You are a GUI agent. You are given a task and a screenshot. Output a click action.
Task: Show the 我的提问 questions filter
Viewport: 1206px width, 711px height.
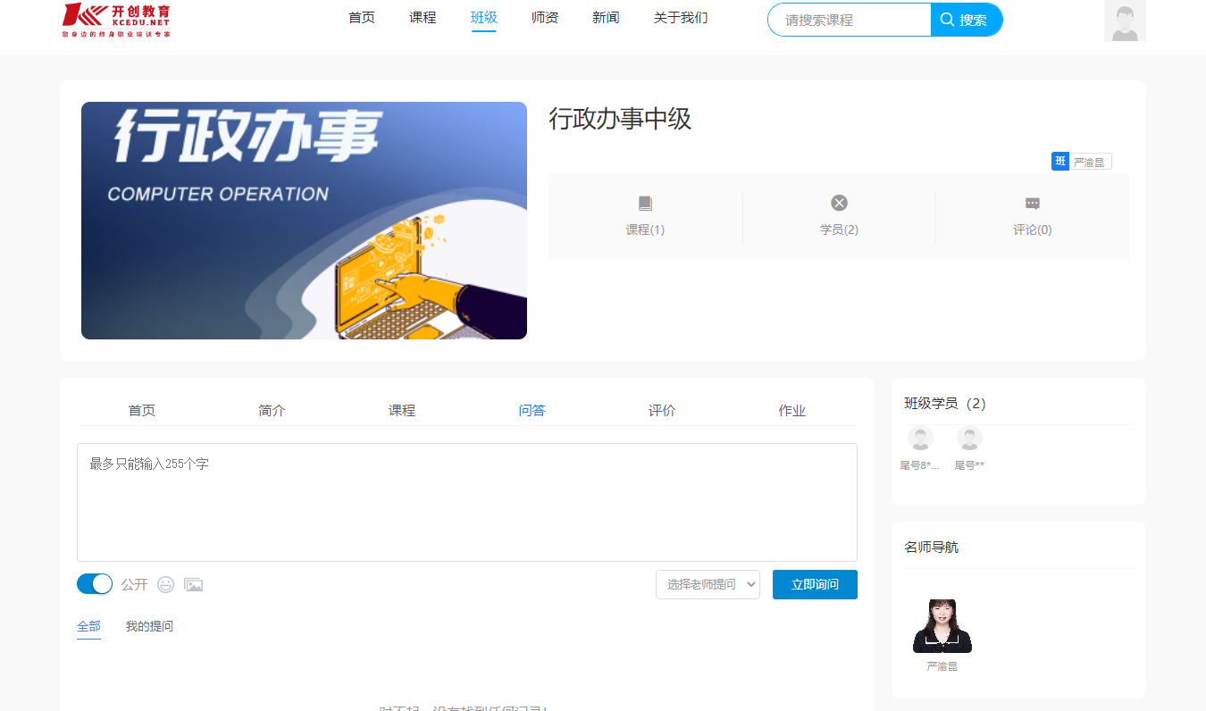(149, 626)
